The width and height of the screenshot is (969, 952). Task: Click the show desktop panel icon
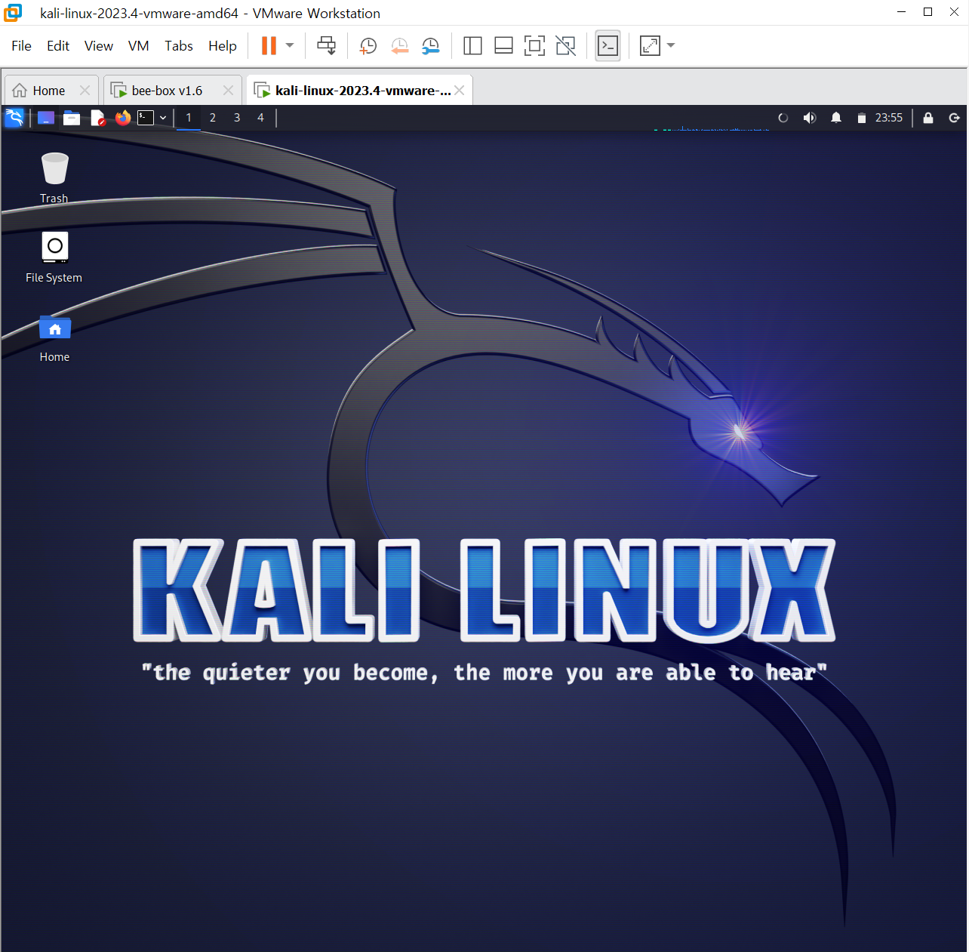pyautogui.click(x=46, y=118)
